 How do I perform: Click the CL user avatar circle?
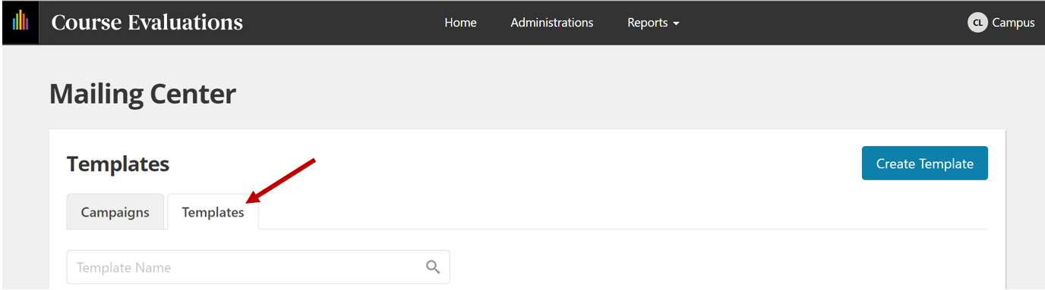point(977,23)
